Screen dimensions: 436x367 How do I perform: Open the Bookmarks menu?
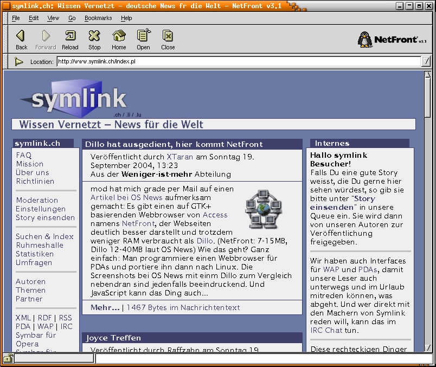[x=98, y=18]
